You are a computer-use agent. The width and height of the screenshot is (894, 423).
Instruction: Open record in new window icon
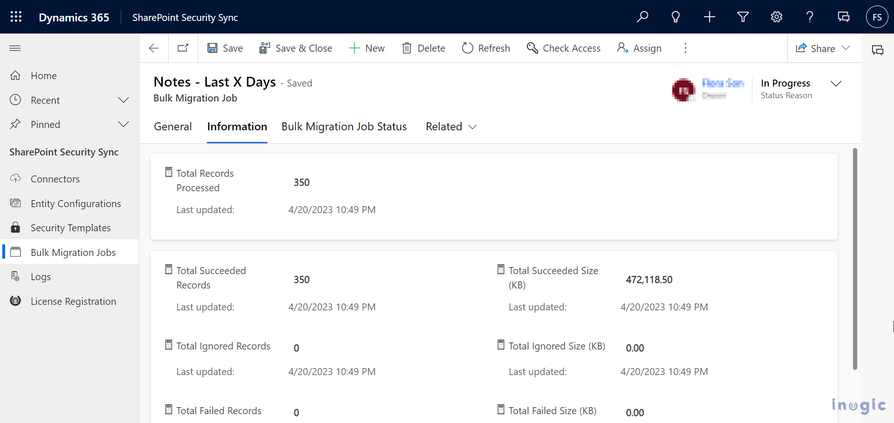(183, 48)
